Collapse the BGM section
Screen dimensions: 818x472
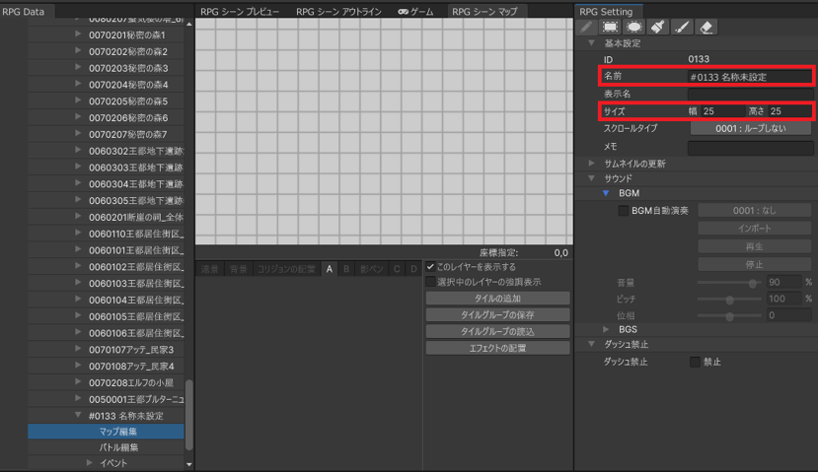coord(607,194)
